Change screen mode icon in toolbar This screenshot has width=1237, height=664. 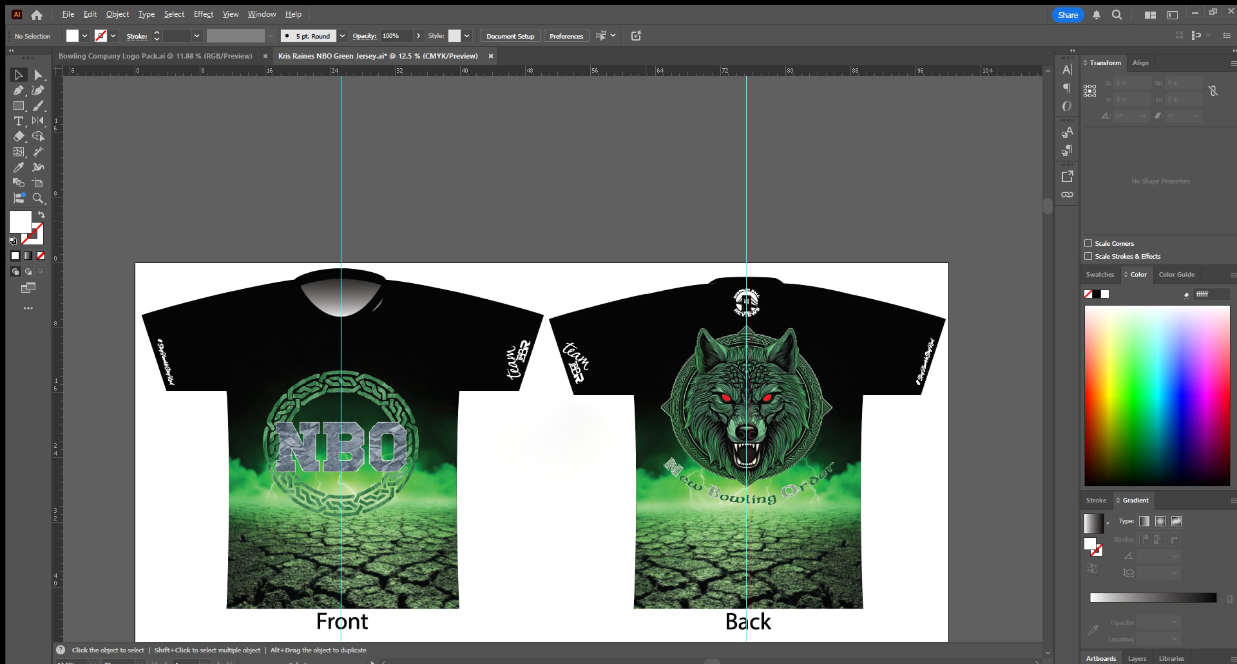[28, 288]
